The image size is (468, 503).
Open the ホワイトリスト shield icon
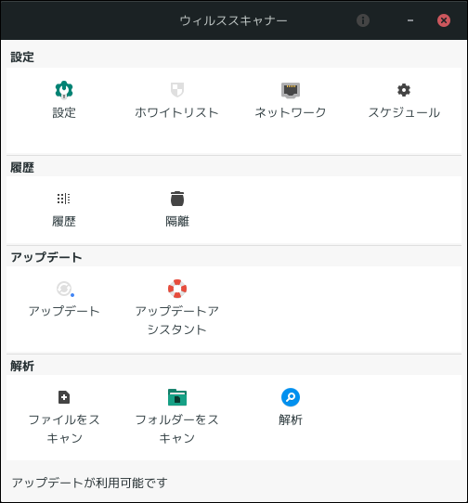[177, 90]
